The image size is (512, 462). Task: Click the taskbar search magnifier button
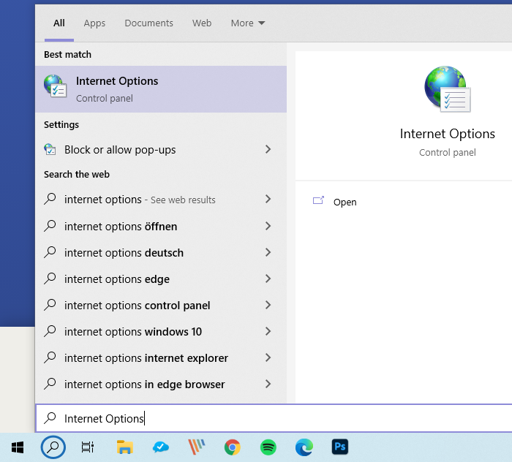(53, 447)
